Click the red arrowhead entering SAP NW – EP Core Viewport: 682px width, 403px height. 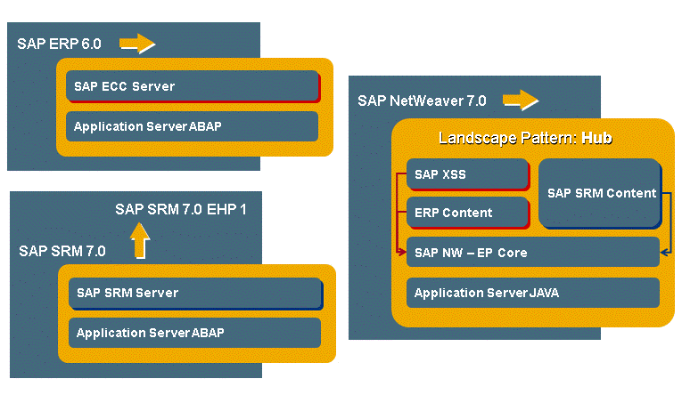click(x=400, y=253)
